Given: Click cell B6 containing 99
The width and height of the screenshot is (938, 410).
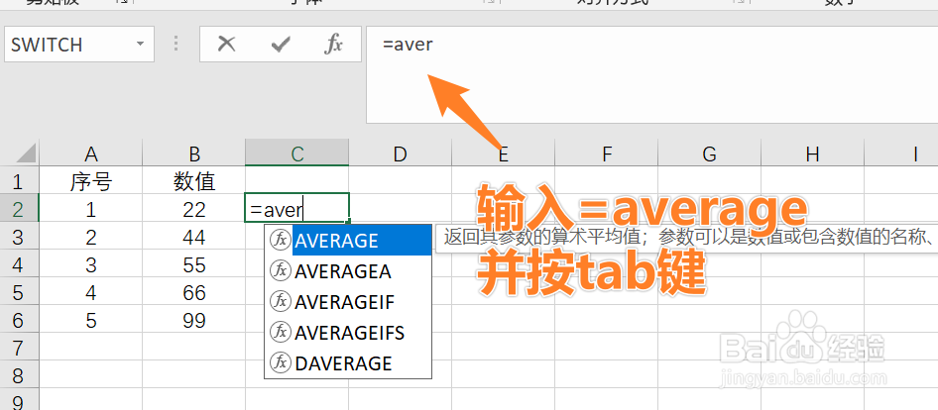Looking at the screenshot, I should tap(194, 320).
